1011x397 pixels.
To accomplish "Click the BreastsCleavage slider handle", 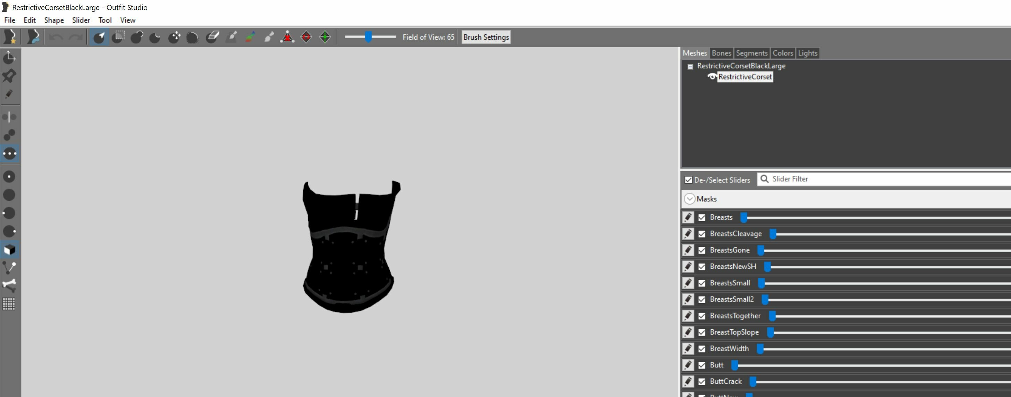I will click(773, 234).
